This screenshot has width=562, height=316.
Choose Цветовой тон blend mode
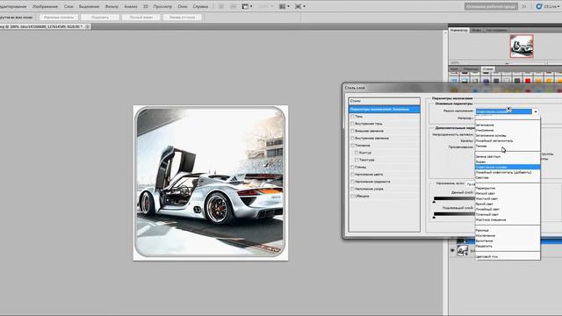pyautogui.click(x=508, y=256)
